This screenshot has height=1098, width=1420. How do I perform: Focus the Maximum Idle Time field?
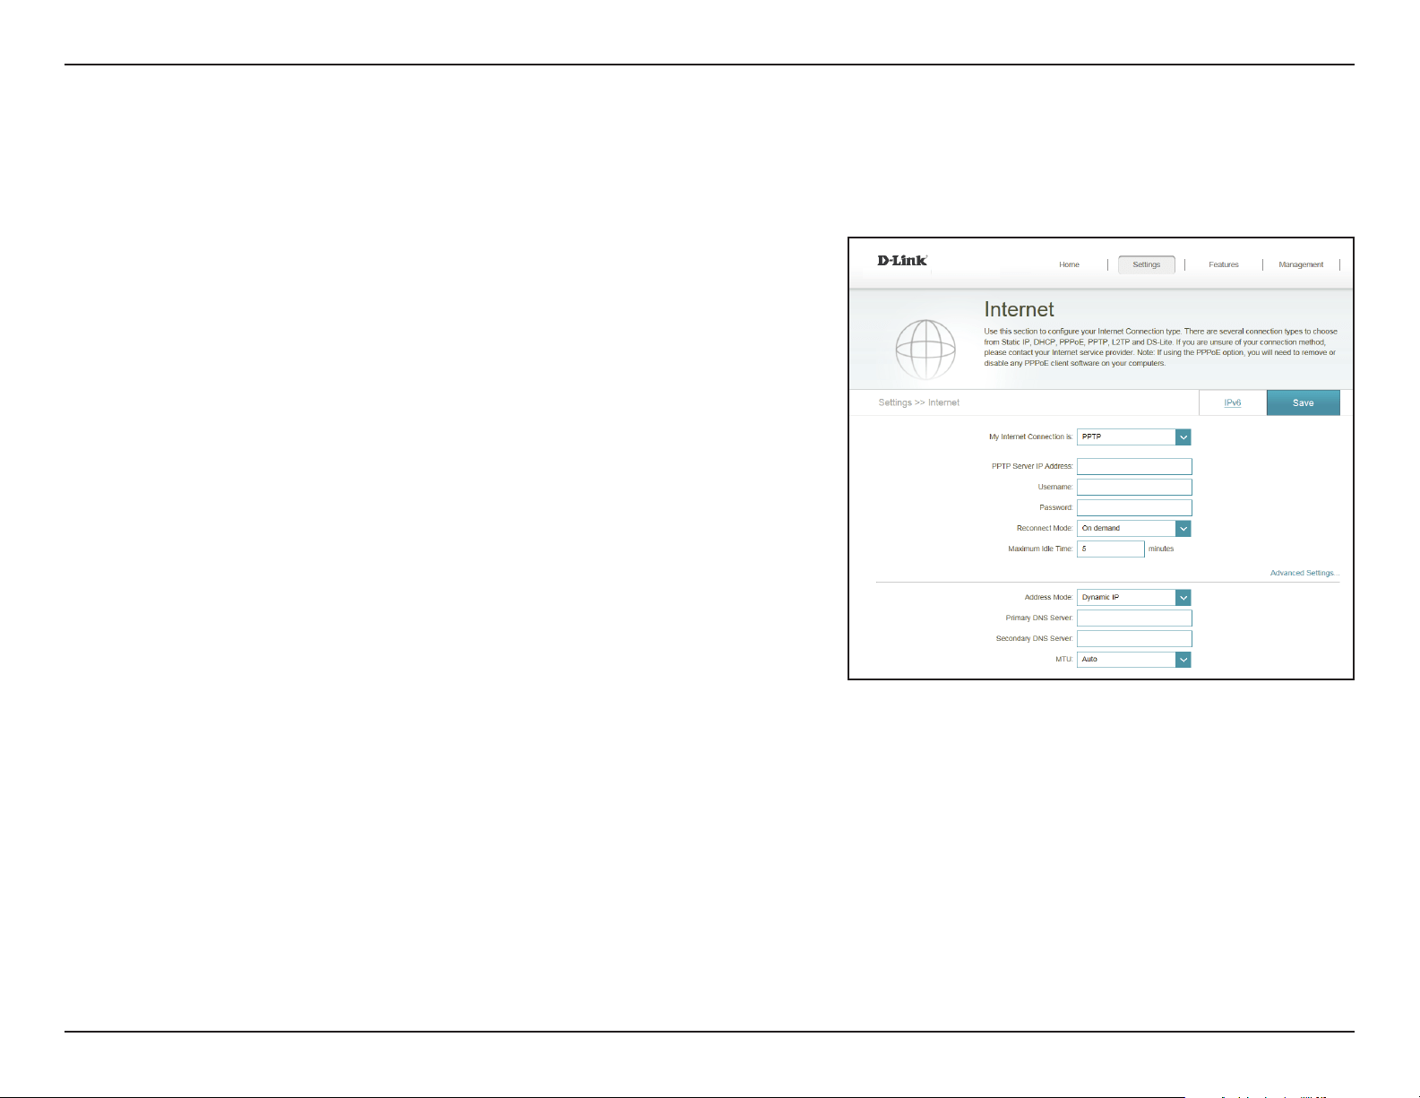click(x=1111, y=549)
